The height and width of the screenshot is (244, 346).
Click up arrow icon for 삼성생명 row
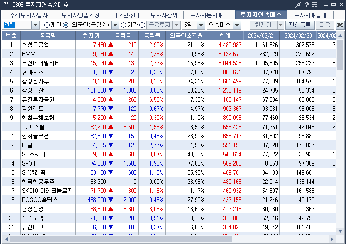[111, 209]
